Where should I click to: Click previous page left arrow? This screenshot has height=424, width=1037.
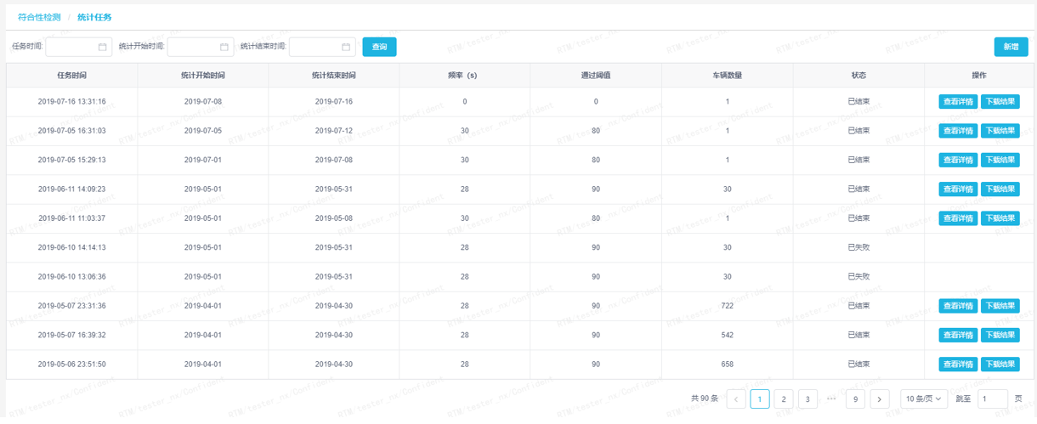point(736,399)
